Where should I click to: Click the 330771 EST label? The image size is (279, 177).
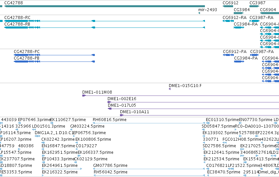(x=210, y=139)
